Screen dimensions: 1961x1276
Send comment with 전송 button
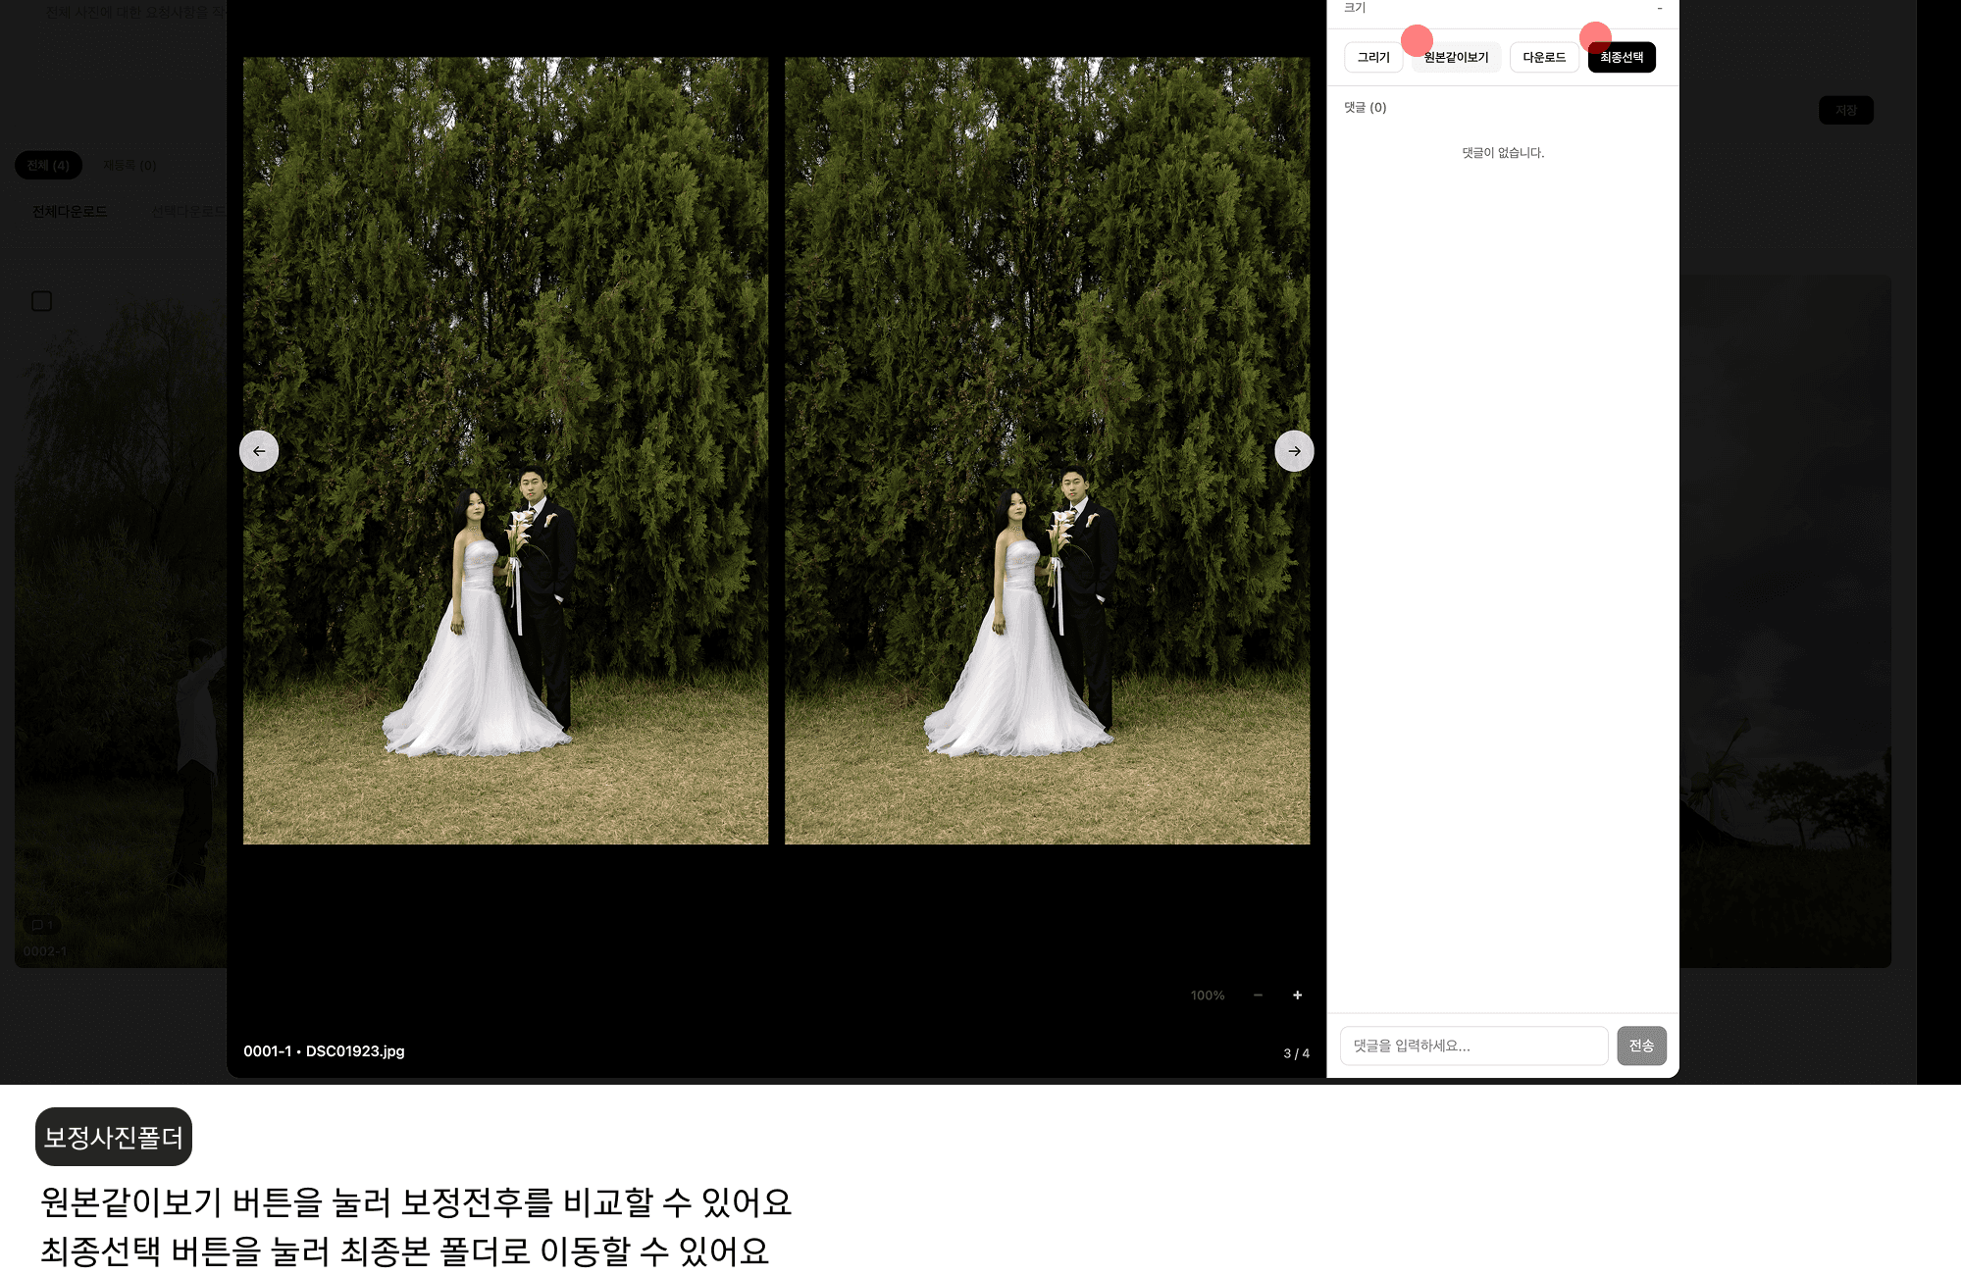coord(1641,1046)
